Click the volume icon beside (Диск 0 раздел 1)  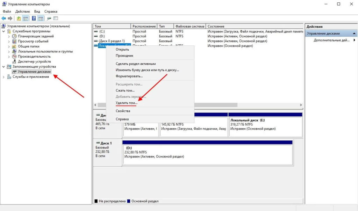click(x=96, y=41)
